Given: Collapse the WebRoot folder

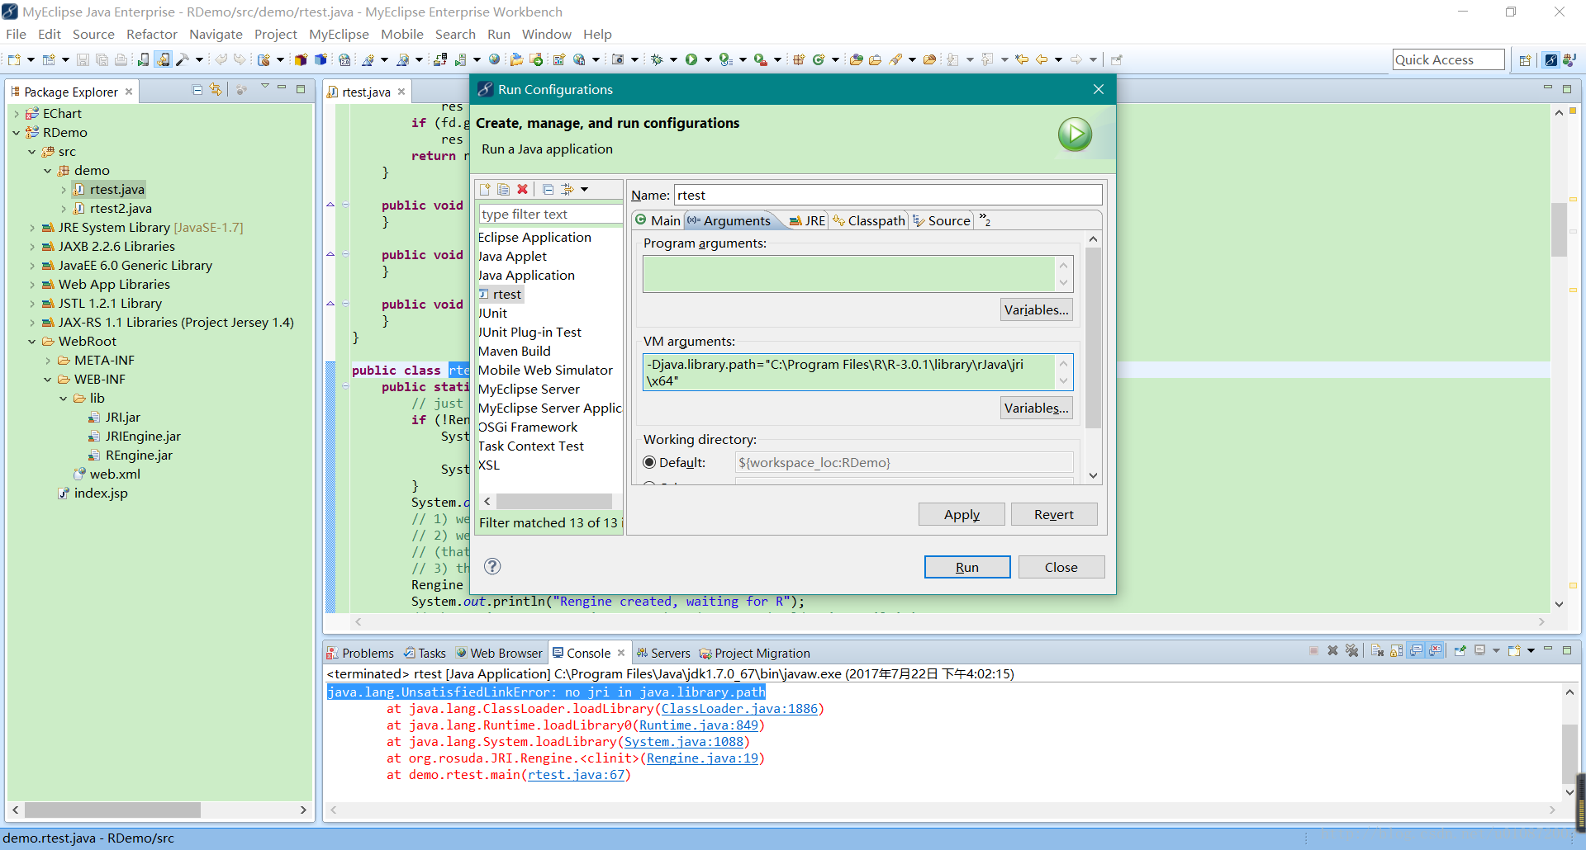Looking at the screenshot, I should tap(32, 342).
